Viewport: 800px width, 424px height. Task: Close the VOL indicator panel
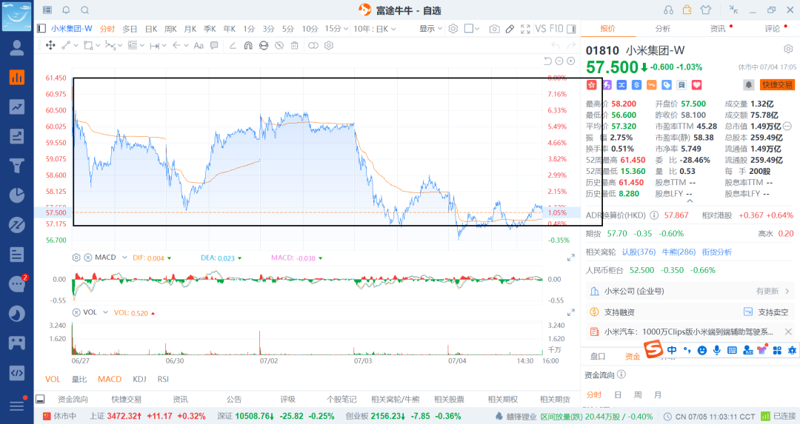76,312
